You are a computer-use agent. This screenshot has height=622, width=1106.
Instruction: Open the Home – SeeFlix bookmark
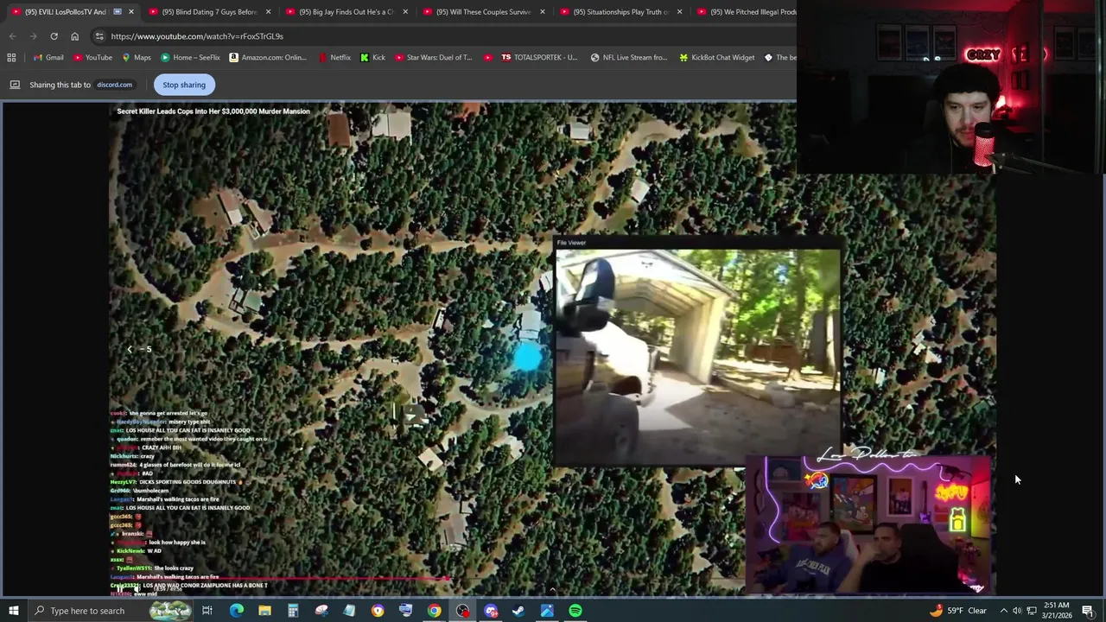point(190,58)
